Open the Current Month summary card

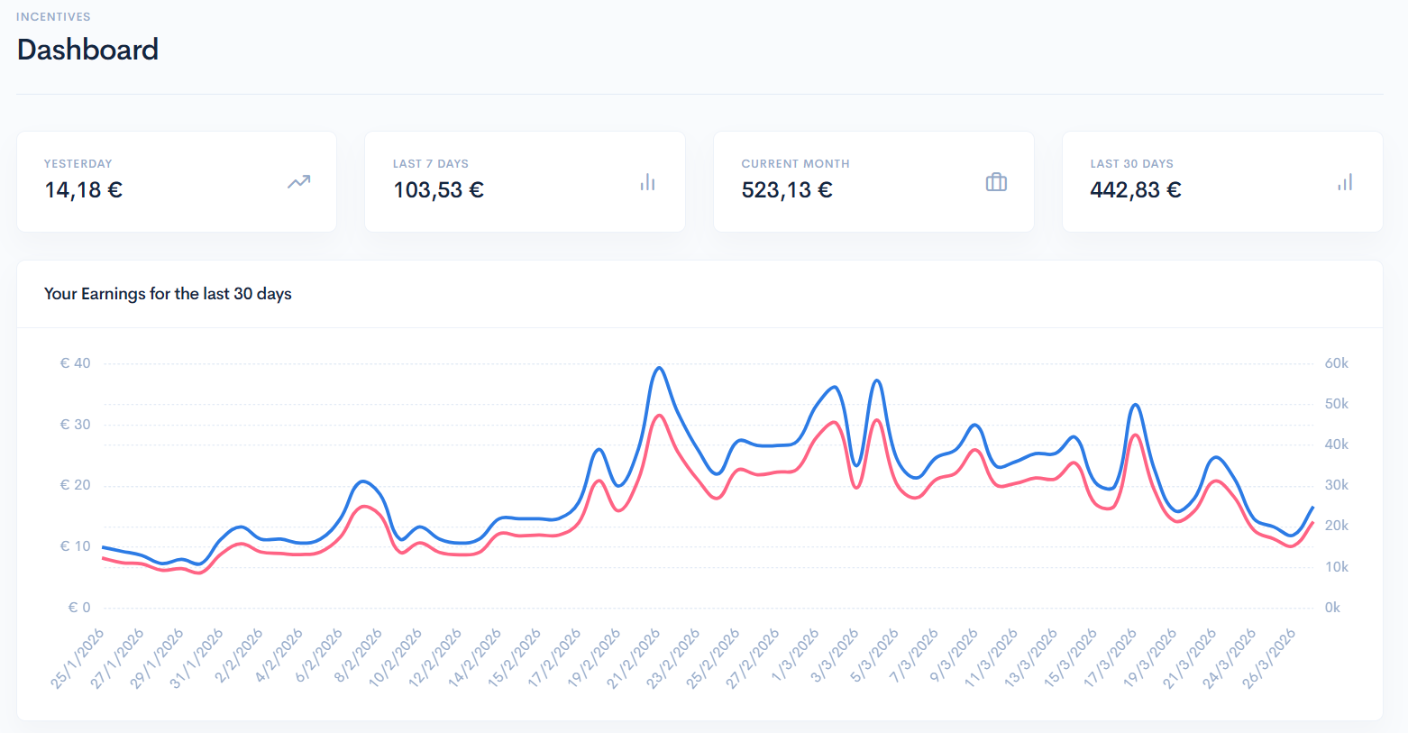[x=873, y=181]
